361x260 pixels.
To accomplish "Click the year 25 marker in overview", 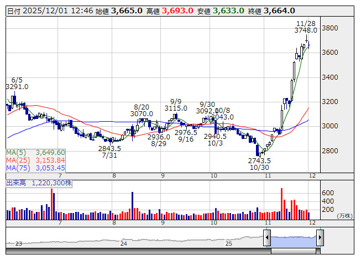I will click(227, 243).
